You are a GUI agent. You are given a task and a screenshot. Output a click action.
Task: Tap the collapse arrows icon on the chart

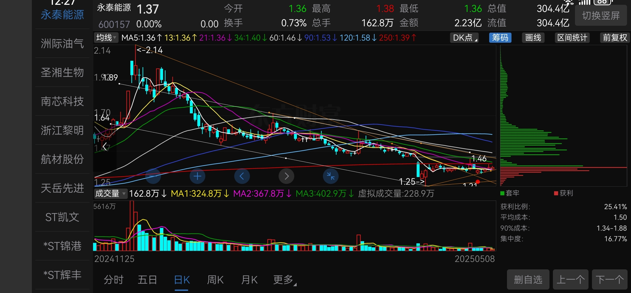point(331,176)
